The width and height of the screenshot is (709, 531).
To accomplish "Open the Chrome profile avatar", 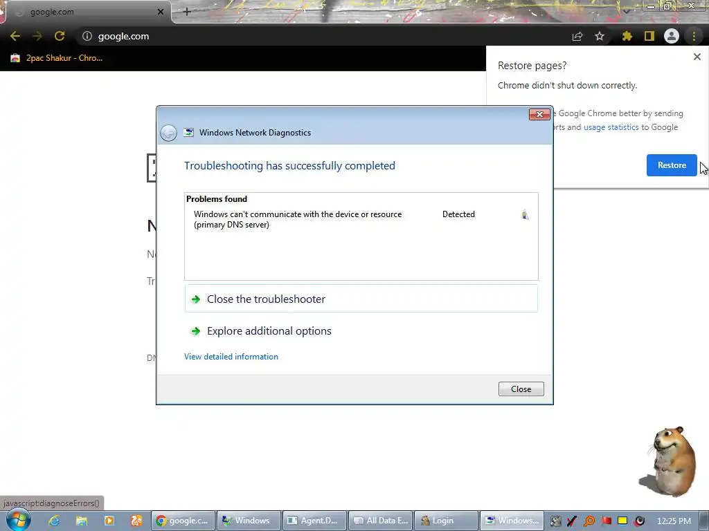I will [672, 36].
